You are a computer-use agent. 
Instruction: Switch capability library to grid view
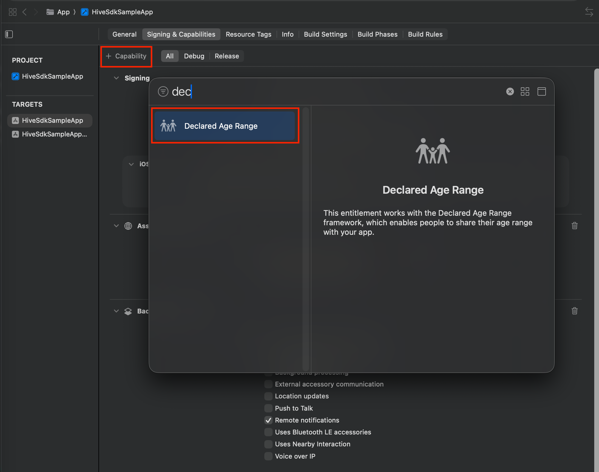coord(525,91)
